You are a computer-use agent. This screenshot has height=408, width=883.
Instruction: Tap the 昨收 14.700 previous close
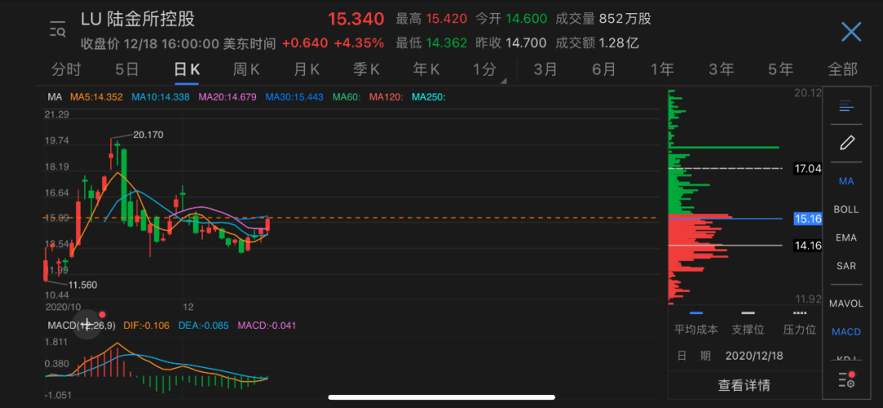(511, 43)
